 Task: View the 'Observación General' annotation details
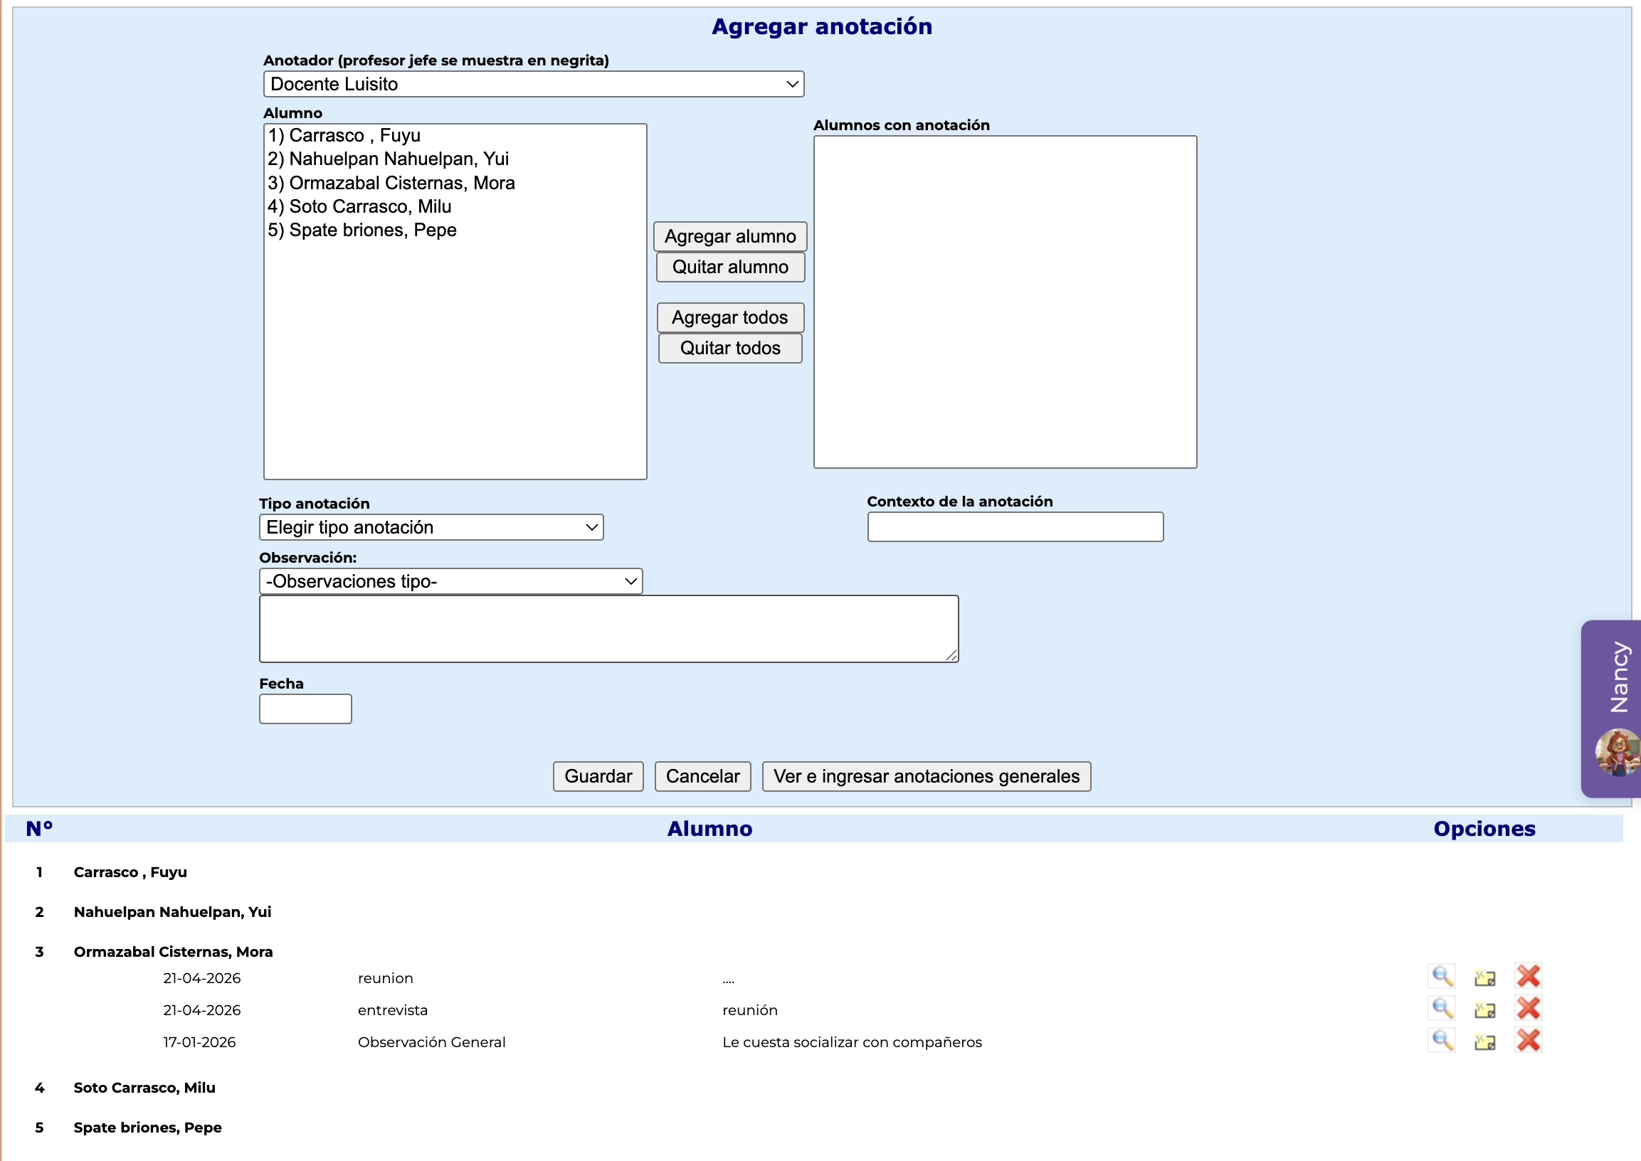1442,1041
